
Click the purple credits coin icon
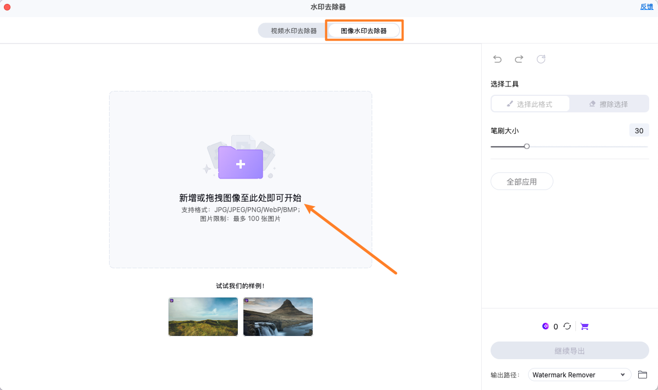545,326
